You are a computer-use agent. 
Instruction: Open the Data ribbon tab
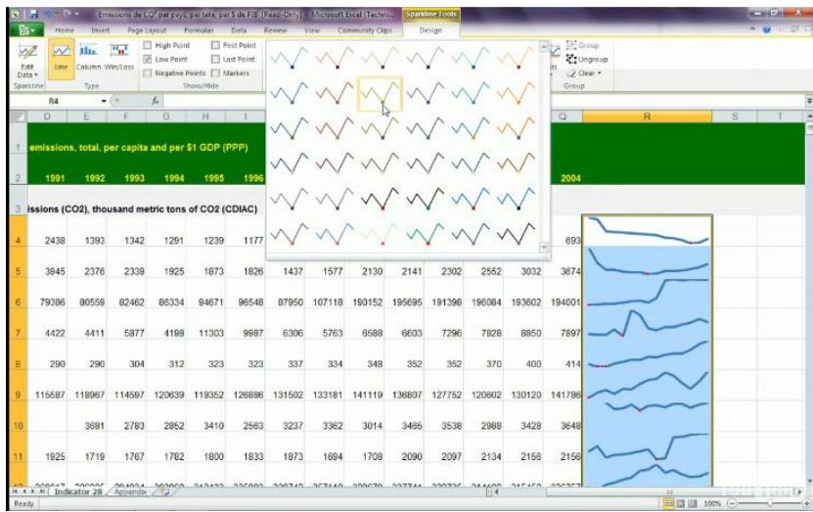click(239, 30)
